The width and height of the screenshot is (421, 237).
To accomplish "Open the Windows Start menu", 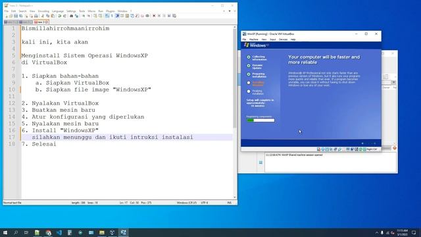I will pos(5,232).
